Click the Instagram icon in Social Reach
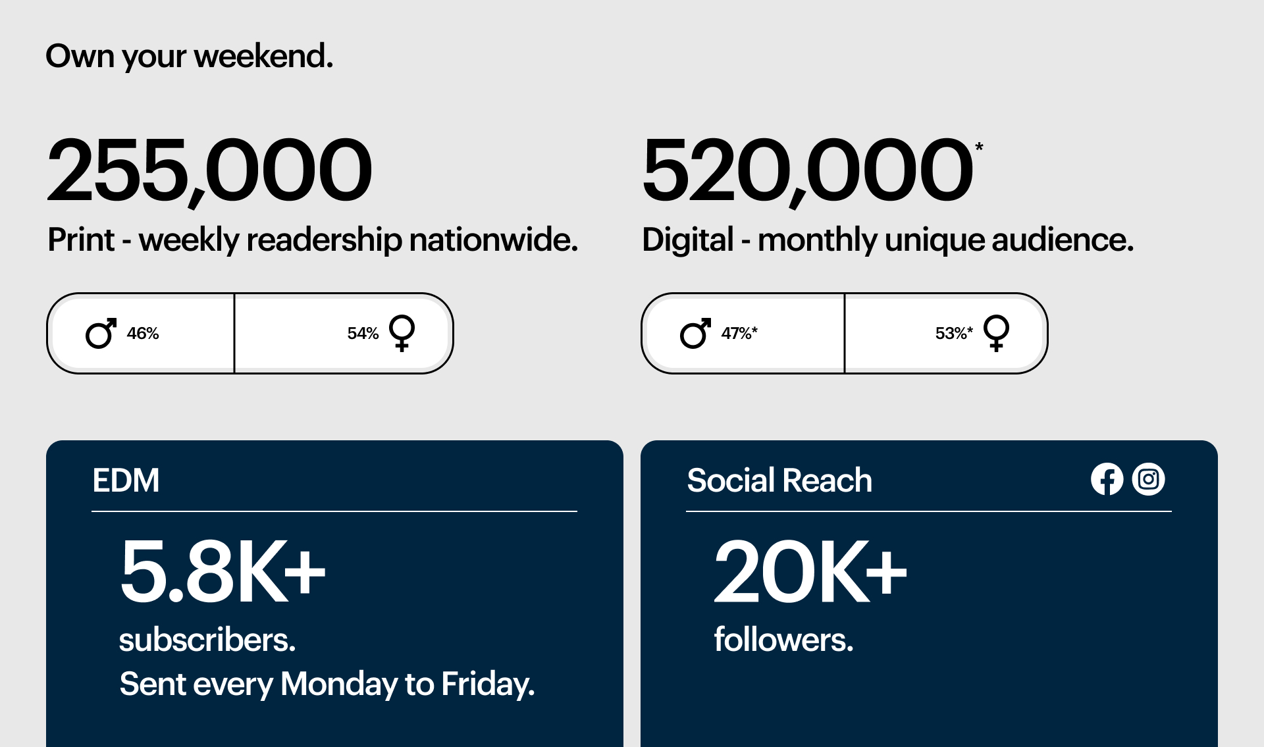 pos(1148,479)
